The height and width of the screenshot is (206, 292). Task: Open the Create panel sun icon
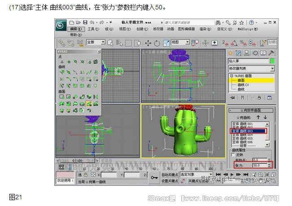coord(231,53)
